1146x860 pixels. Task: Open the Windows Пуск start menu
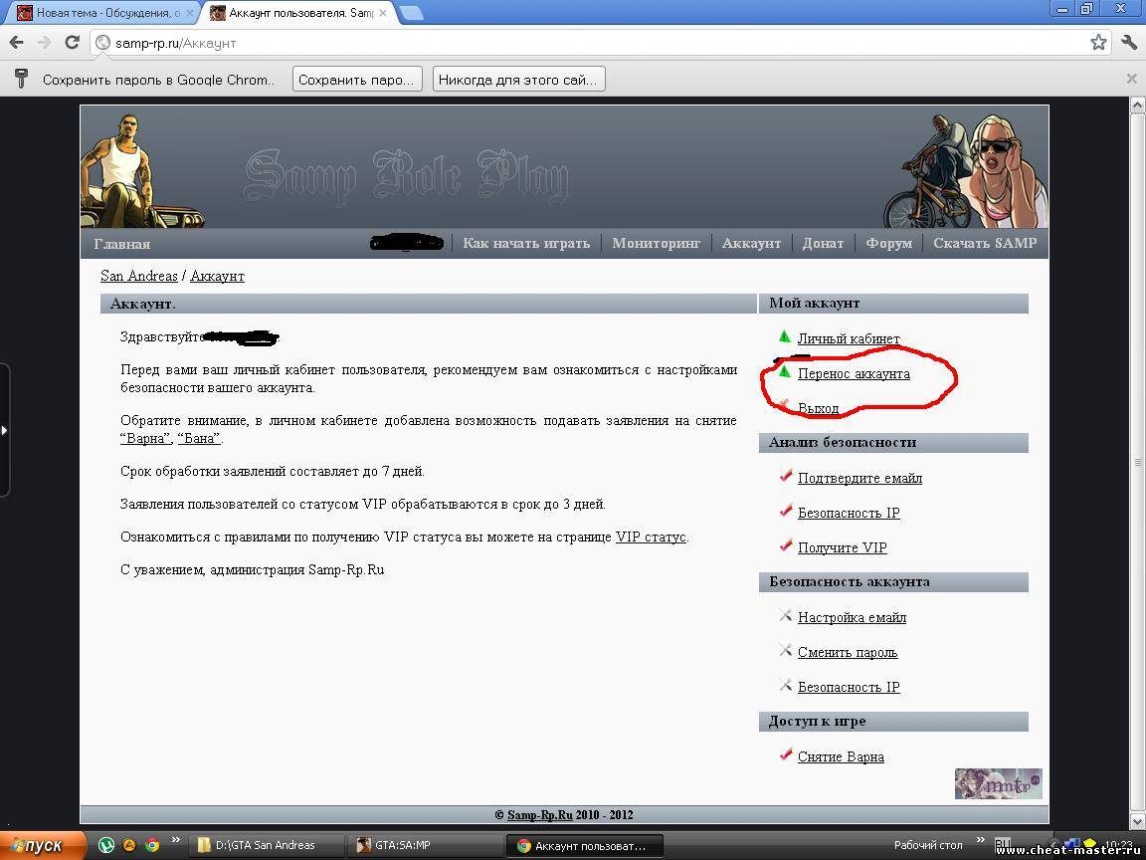coord(43,845)
